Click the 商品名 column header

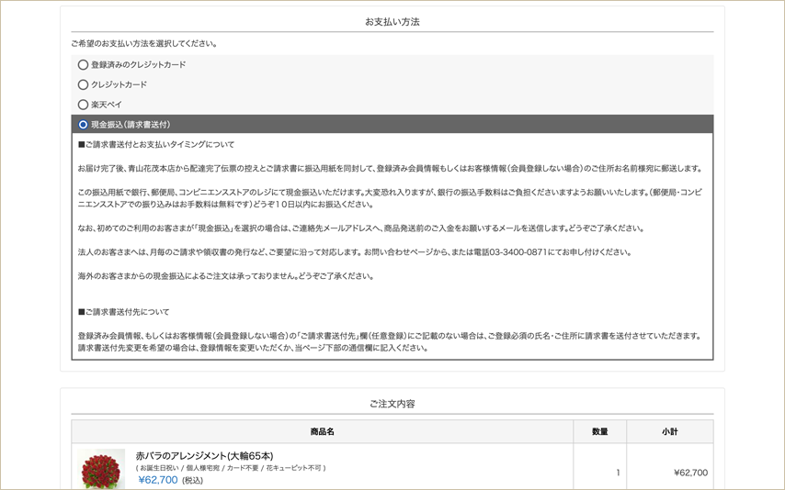point(323,432)
